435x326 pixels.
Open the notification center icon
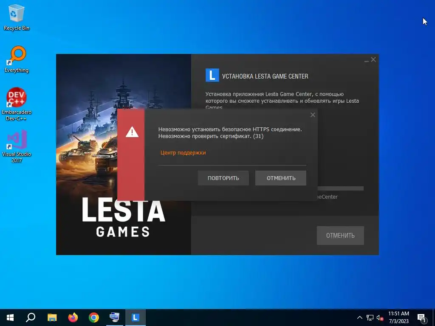(x=421, y=318)
